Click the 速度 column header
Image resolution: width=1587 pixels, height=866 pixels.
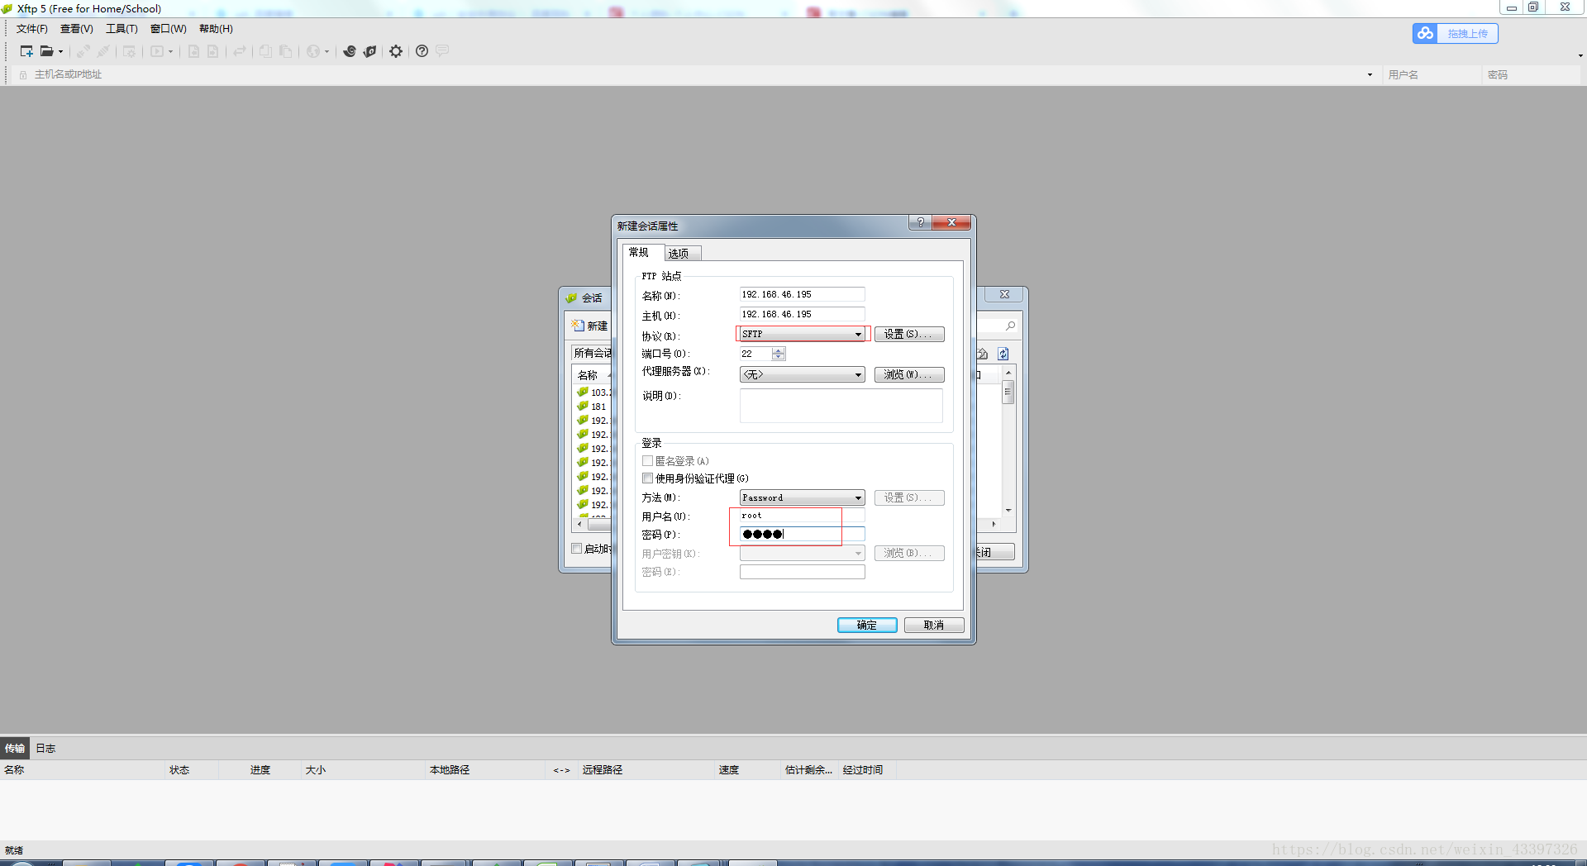(747, 770)
